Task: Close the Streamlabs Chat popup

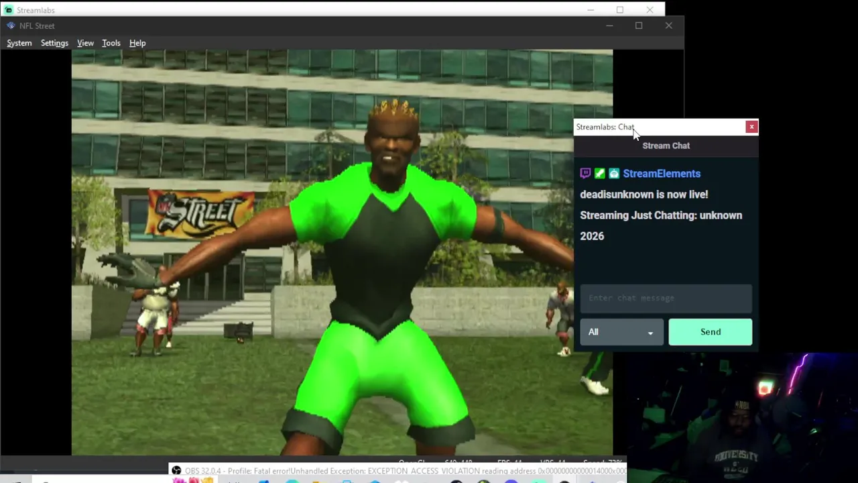Action: pyautogui.click(x=751, y=127)
